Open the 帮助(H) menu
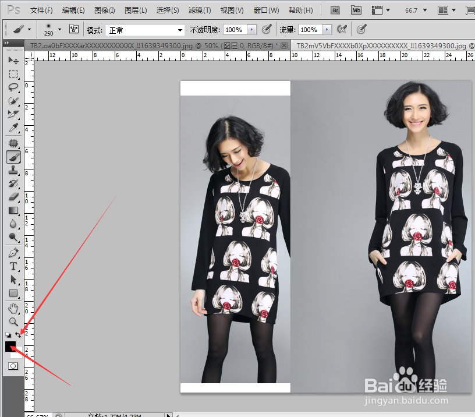 (x=300, y=10)
